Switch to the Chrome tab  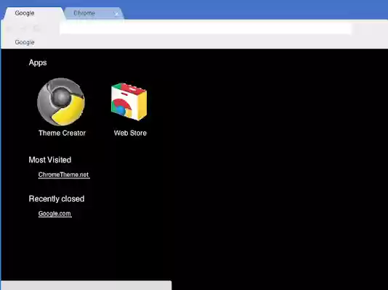[94, 13]
